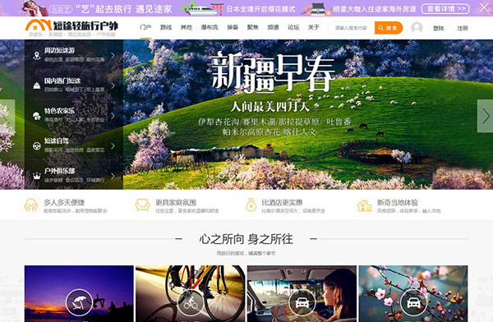Click the 特色农家乐 category title
The image size is (493, 322).
[x=59, y=111]
